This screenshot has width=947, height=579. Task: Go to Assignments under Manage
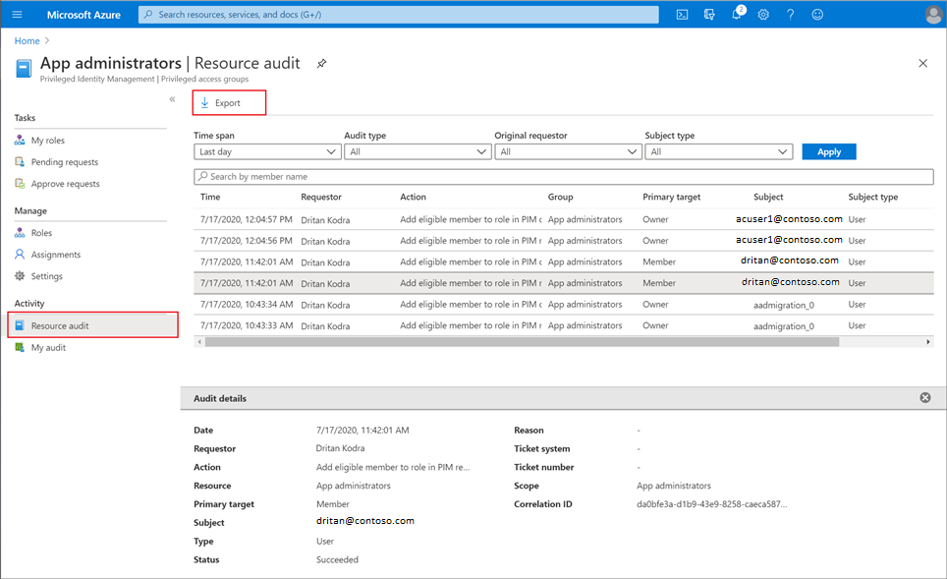56,255
